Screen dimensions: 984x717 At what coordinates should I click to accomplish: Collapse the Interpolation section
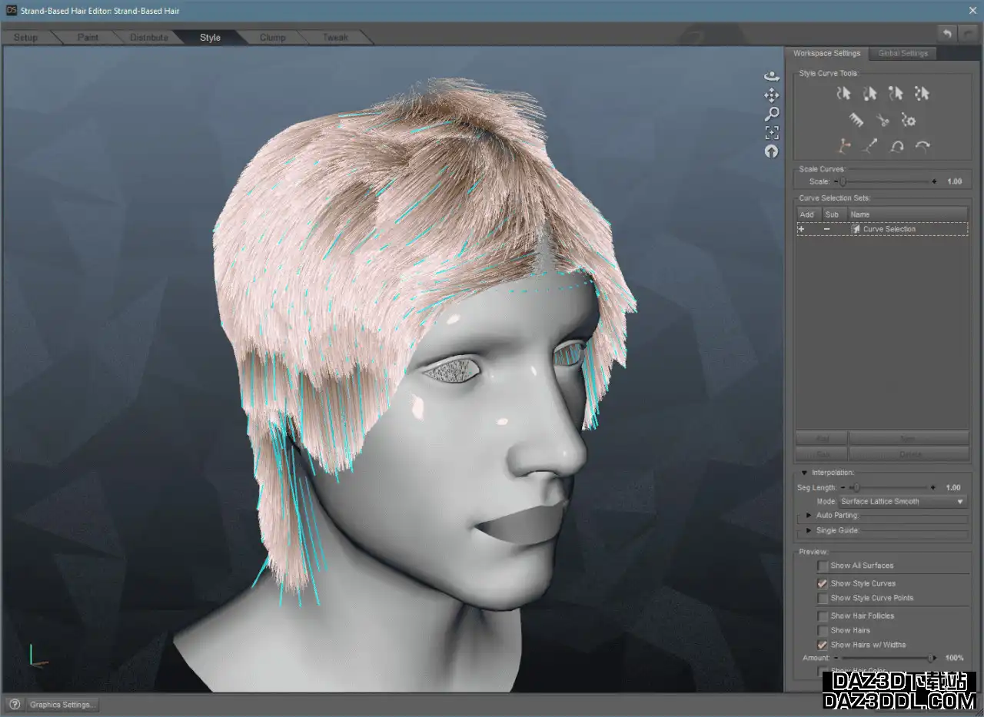805,473
